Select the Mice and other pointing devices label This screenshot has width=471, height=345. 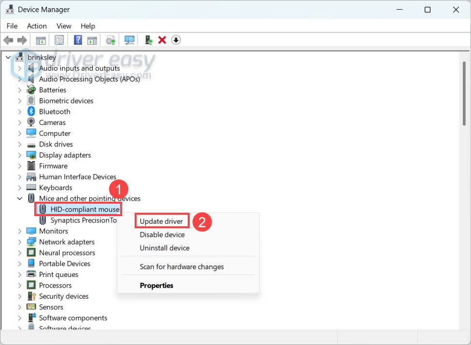(x=89, y=198)
